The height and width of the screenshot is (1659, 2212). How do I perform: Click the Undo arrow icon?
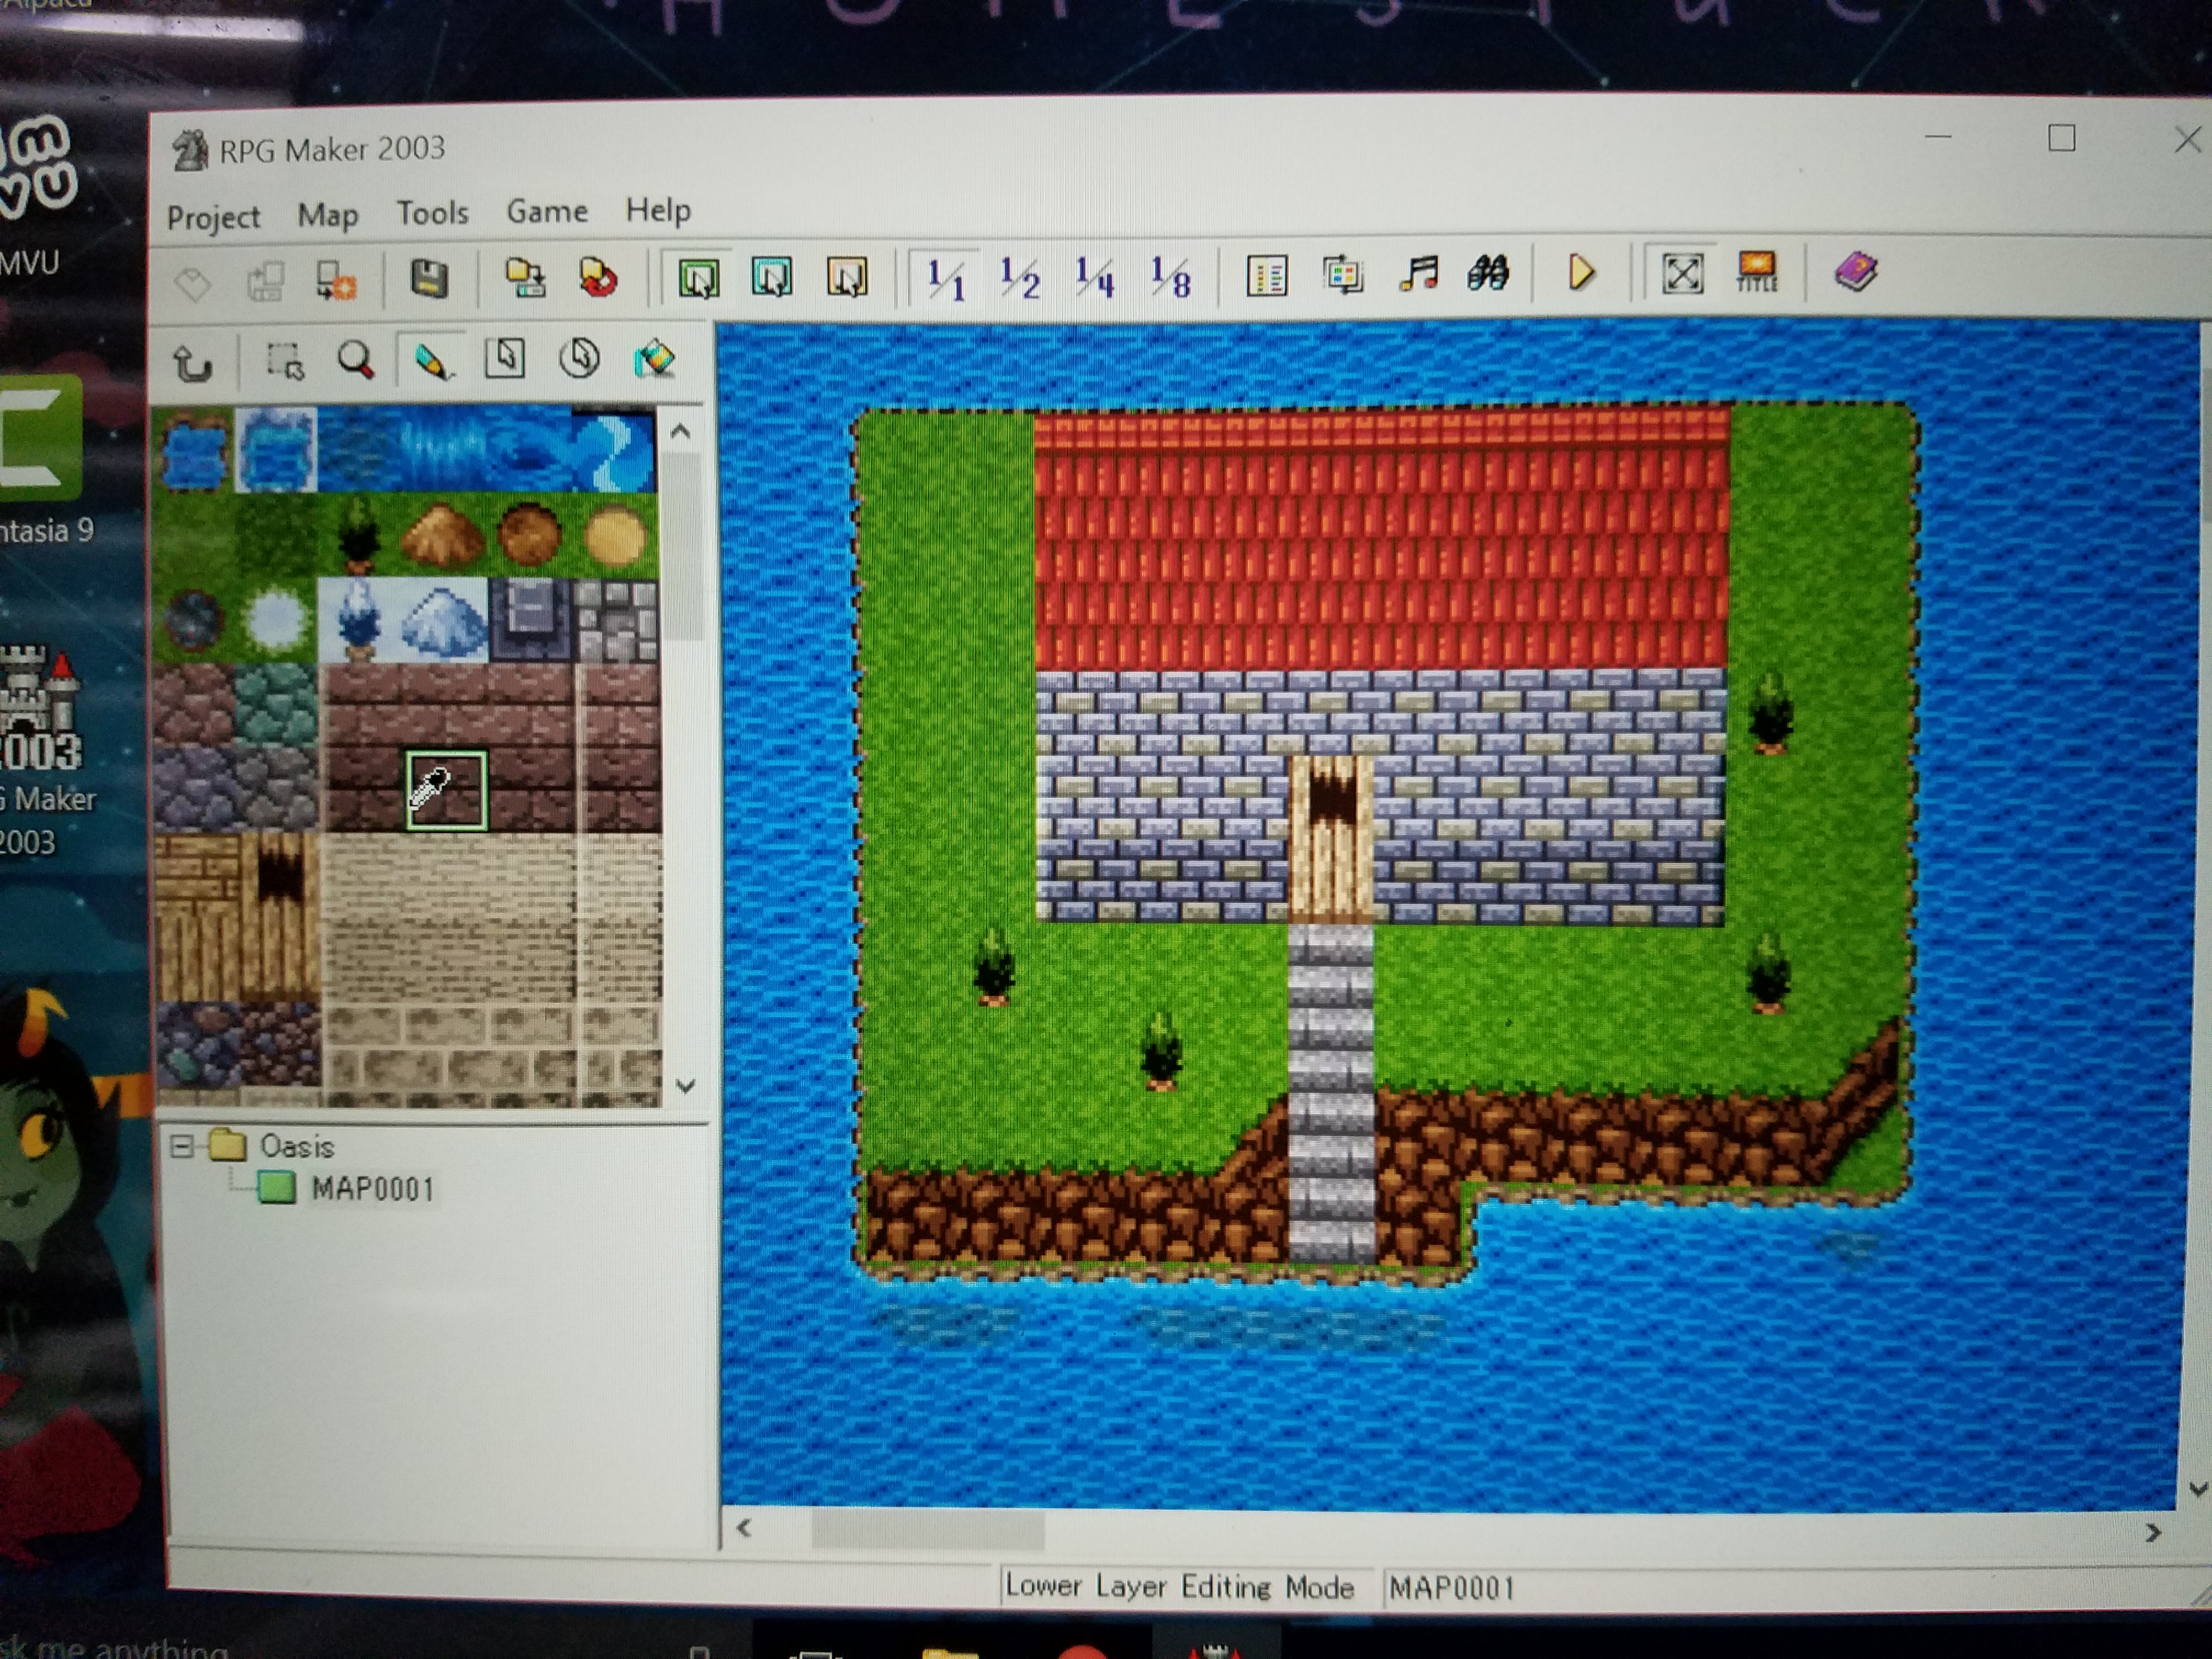click(x=192, y=363)
